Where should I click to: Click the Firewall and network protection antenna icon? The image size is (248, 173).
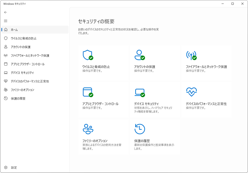tap(191, 55)
